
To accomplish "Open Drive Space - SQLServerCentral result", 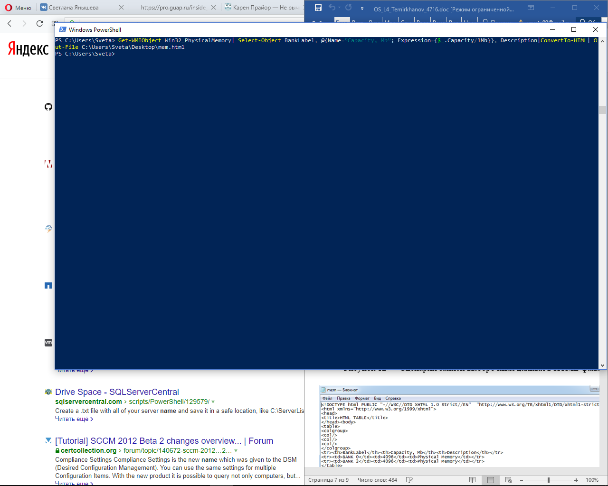I will (x=117, y=392).
